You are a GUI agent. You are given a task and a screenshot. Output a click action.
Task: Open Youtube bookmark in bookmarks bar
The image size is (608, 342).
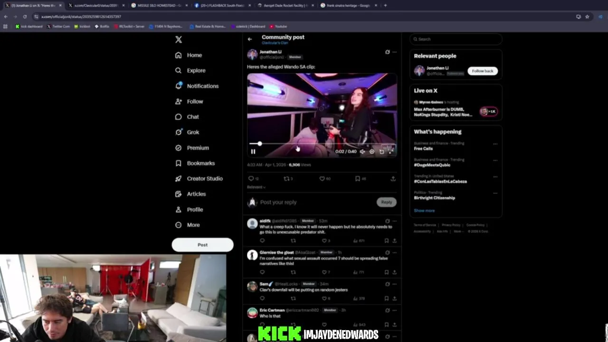click(278, 27)
